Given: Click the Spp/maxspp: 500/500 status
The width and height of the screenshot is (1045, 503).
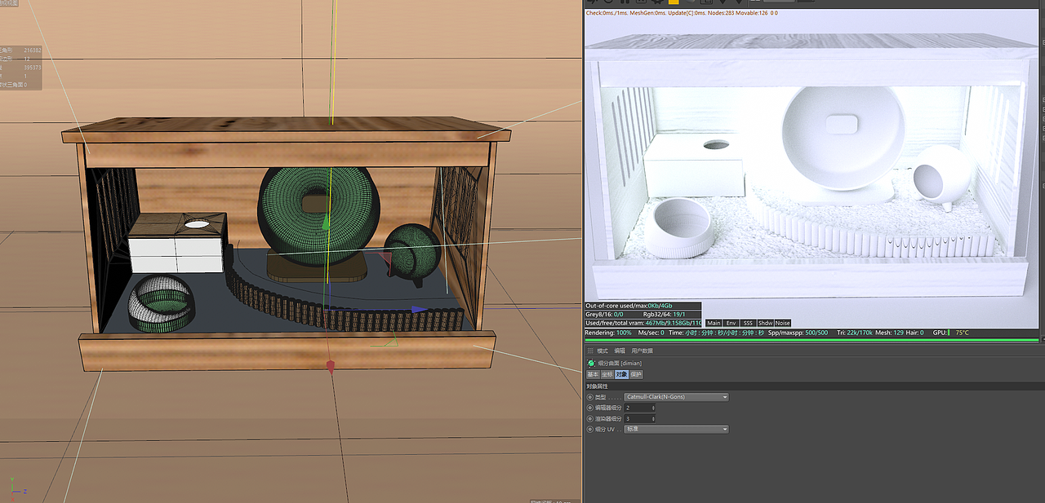Looking at the screenshot, I should [x=798, y=333].
